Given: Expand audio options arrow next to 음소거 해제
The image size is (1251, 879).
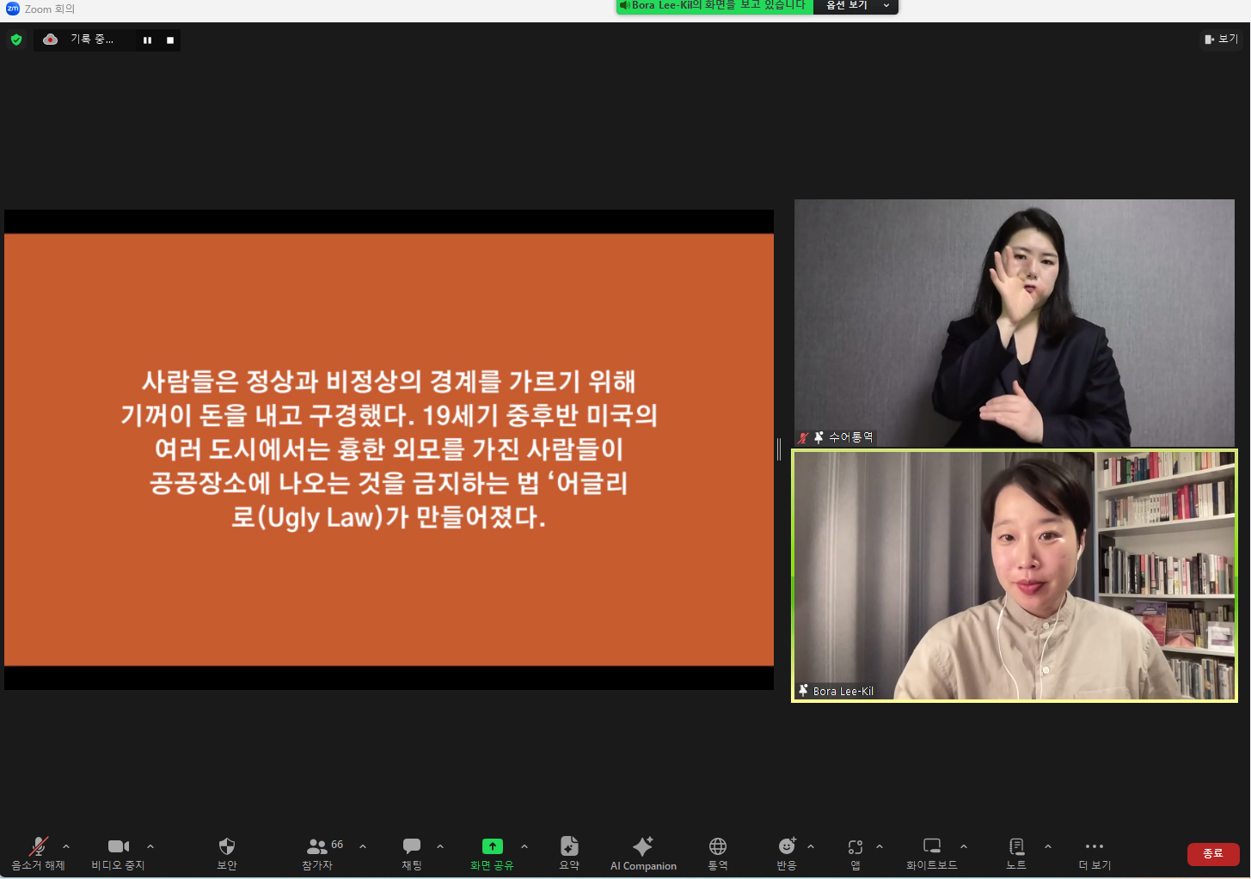Looking at the screenshot, I should [x=66, y=846].
